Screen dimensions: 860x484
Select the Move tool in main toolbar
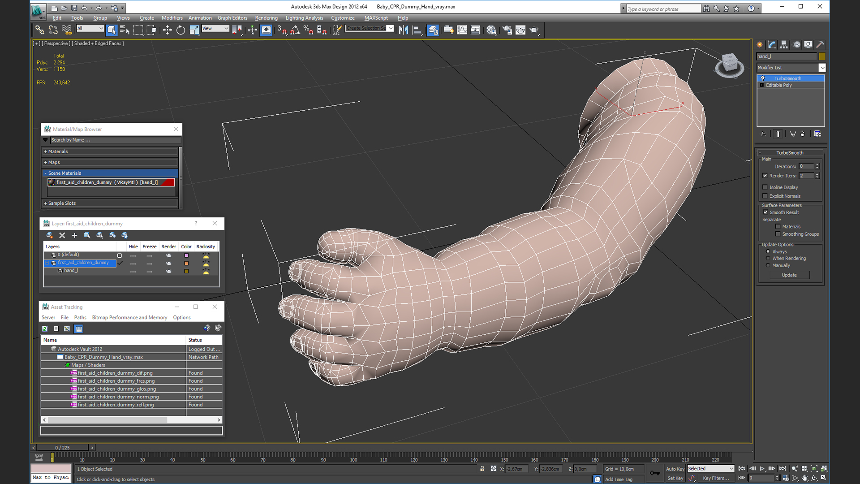(x=167, y=30)
